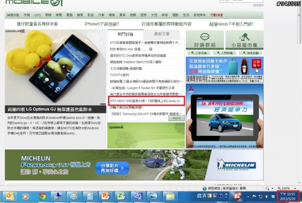This screenshot has height=203, width=302.
Task: Click the Mobile01 logo
Action: point(34,3)
